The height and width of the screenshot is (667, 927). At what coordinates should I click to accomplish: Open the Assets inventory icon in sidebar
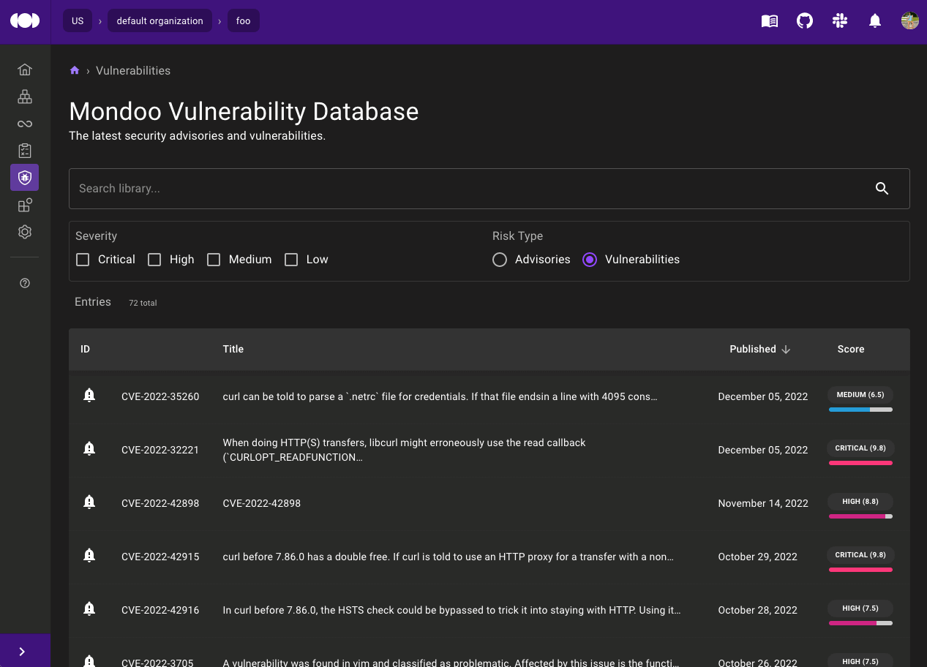(x=24, y=96)
